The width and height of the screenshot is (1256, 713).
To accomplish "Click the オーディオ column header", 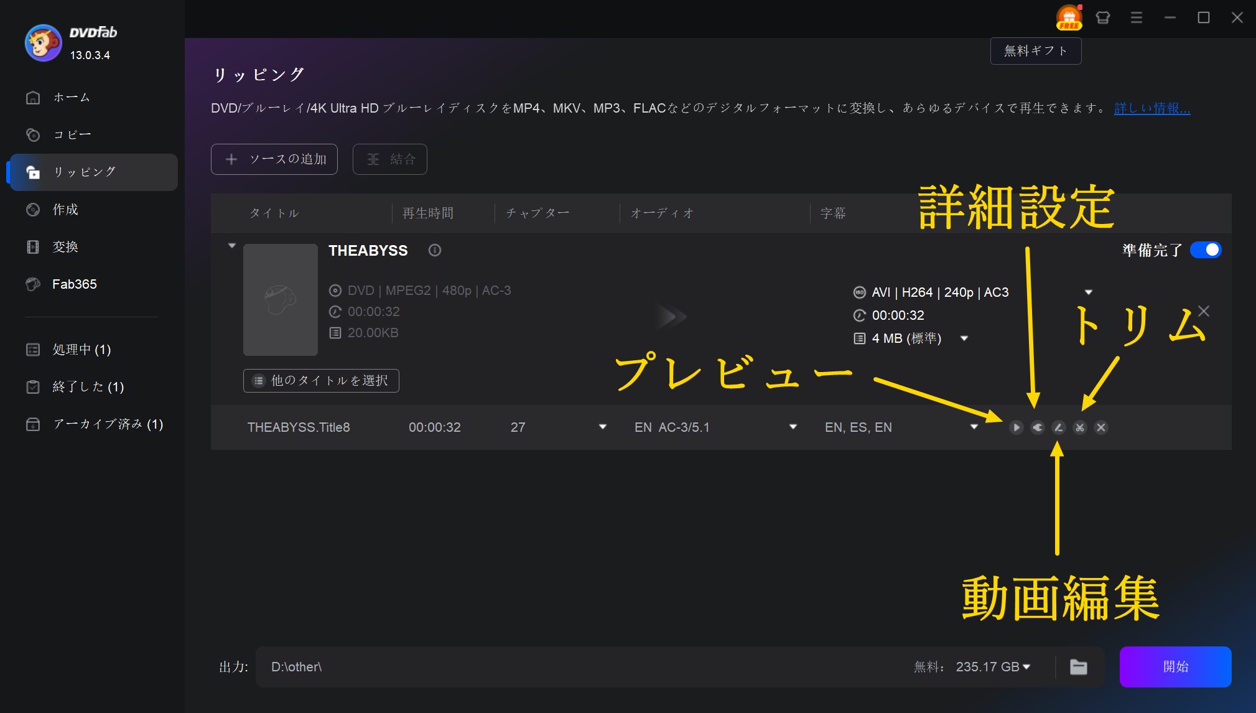I will 662,213.
